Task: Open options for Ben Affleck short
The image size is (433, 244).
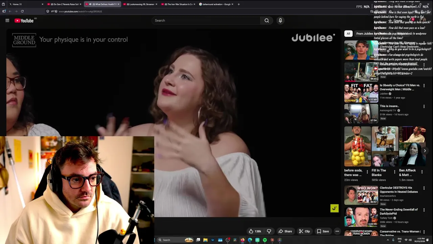Action: coord(422,172)
